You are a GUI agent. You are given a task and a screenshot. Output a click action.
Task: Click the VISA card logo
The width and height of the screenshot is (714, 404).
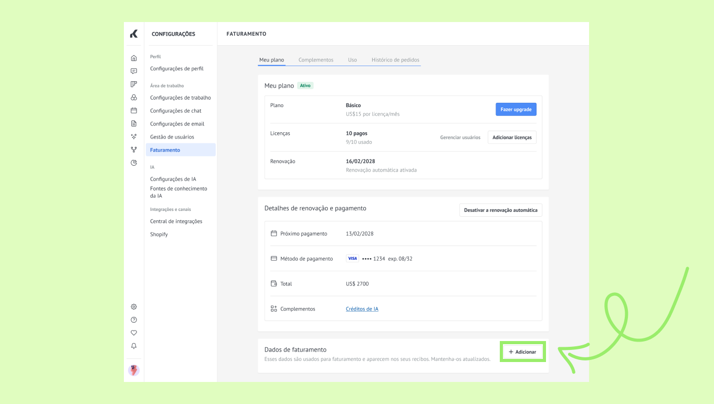coord(352,259)
